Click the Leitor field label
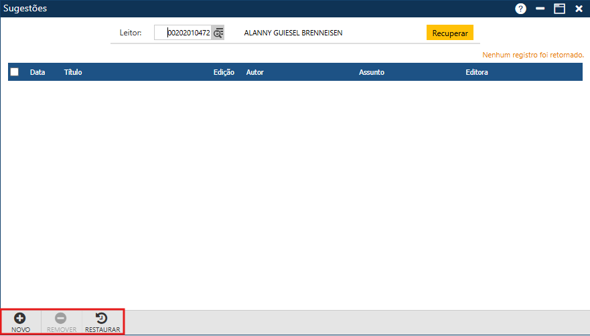 pyautogui.click(x=130, y=33)
